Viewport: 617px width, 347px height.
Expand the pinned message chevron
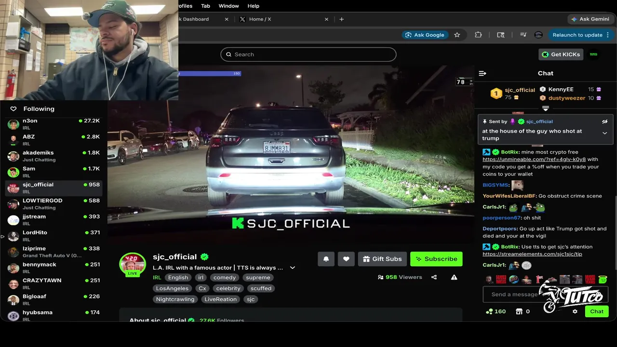(x=605, y=133)
